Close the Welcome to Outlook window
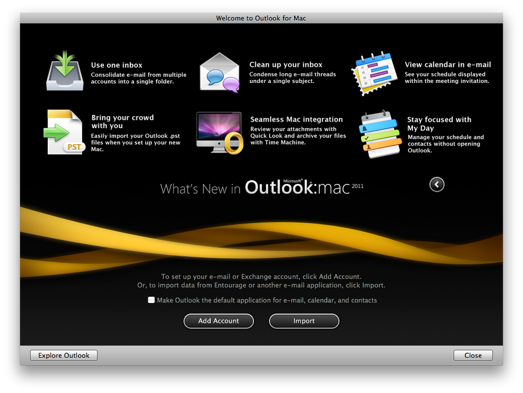The width and height of the screenshot is (523, 393). [x=472, y=355]
